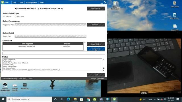Screen dimensions: 182x102
Task: Click the Programmer Path field
Action: 51,25
